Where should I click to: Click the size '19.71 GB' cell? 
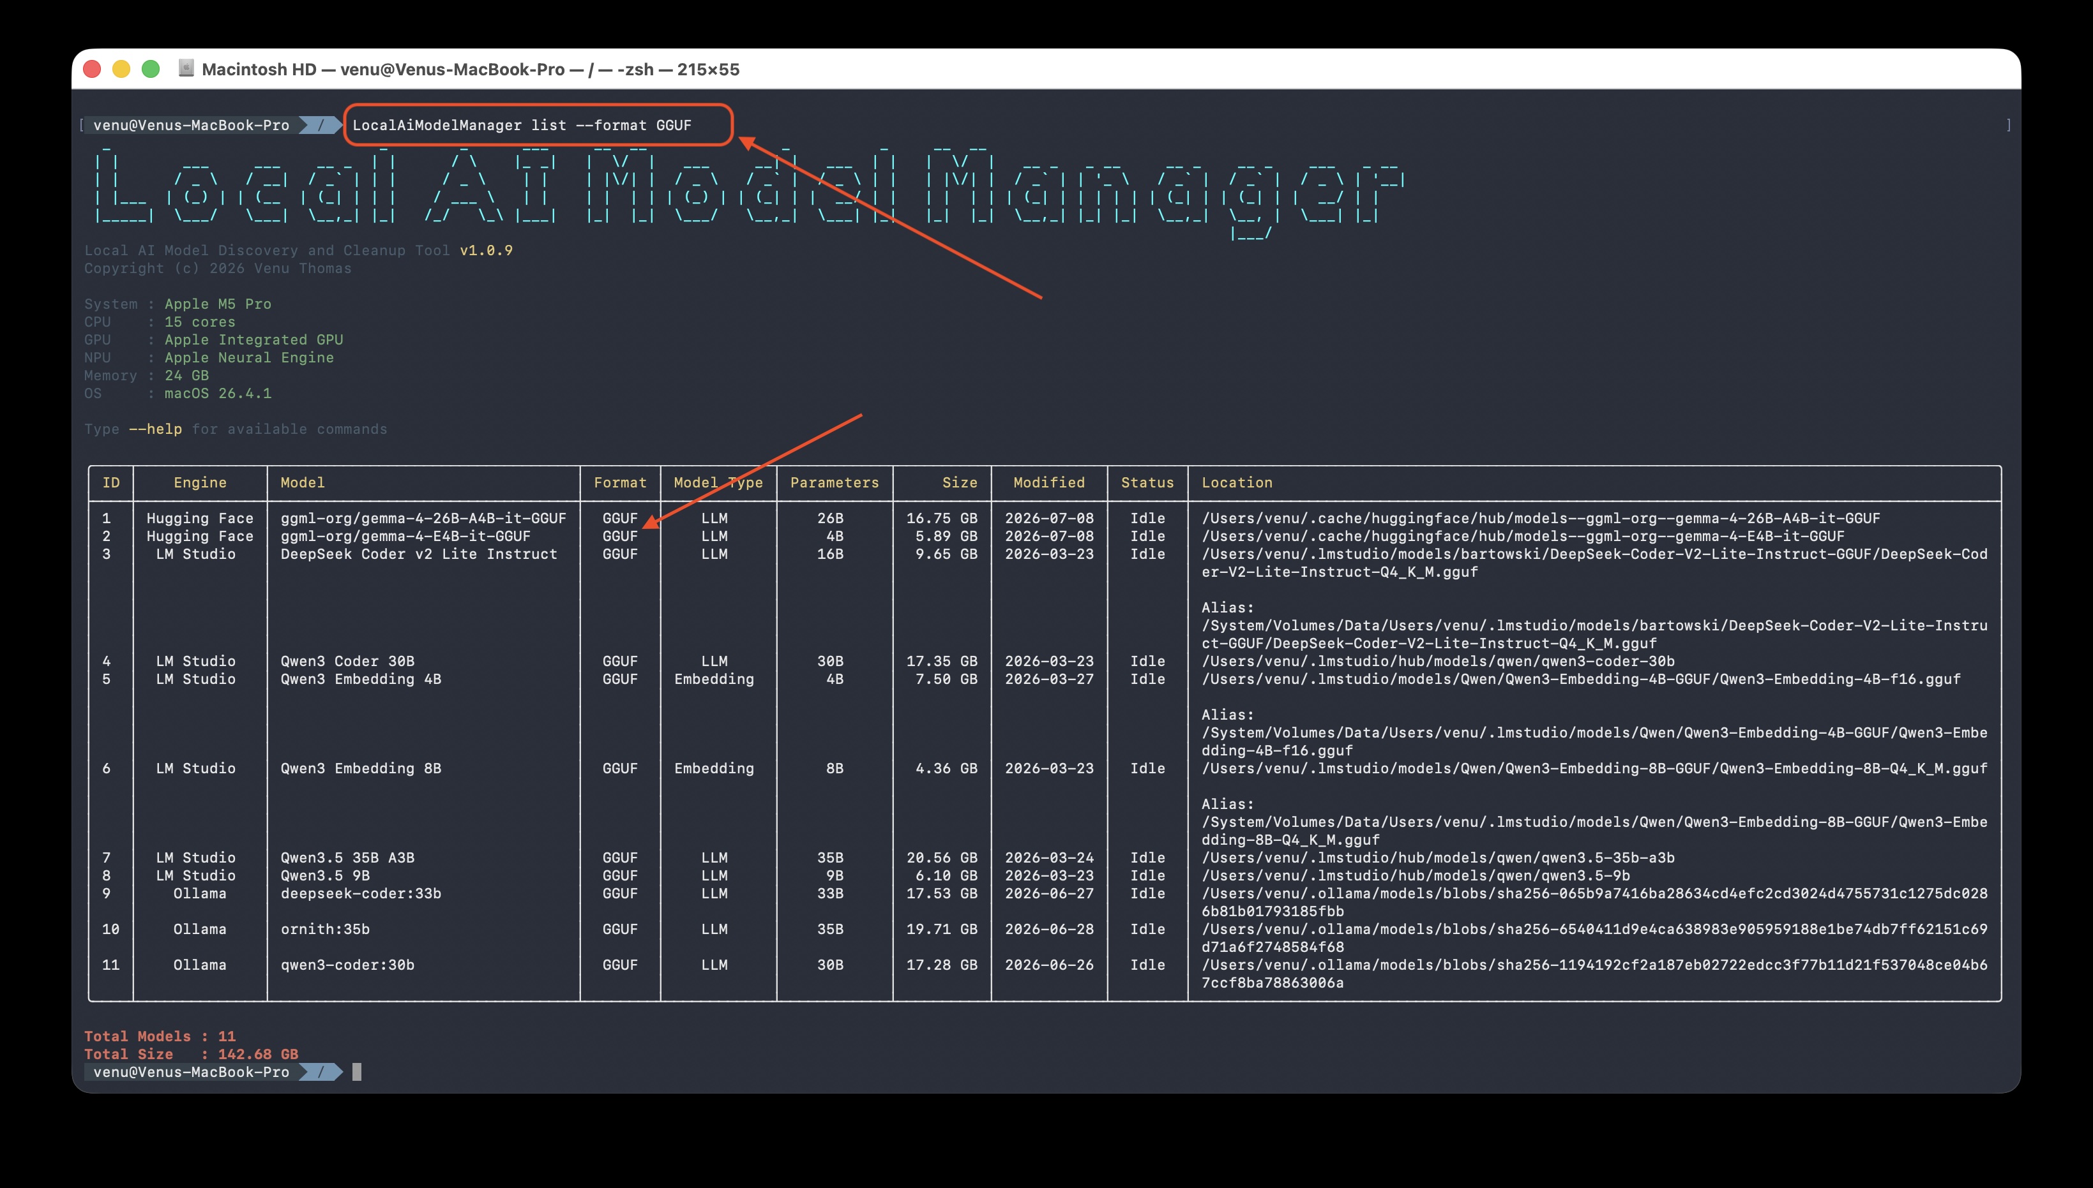[942, 930]
